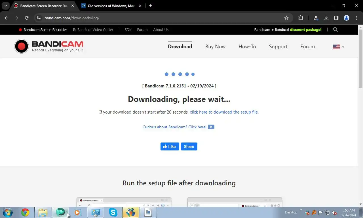Open the Messenger people taskbar icon
The image size is (363, 218).
point(131,212)
